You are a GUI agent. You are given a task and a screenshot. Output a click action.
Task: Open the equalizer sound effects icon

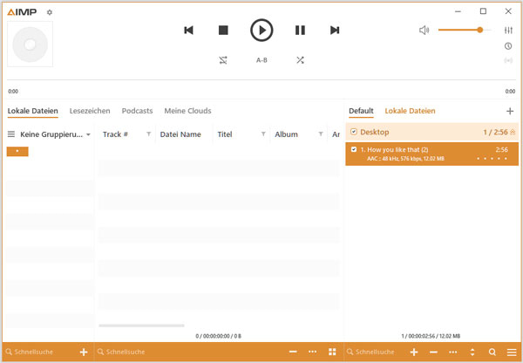tap(508, 31)
